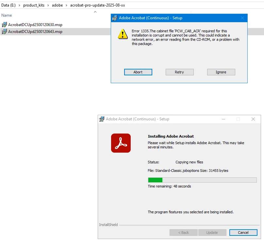Click 'The program features you selected' text
The height and width of the screenshot is (241, 264).
click(x=190, y=212)
